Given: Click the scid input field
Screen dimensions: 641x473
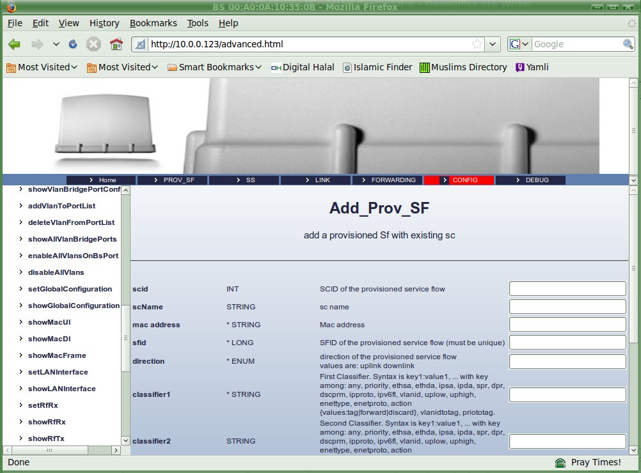Looking at the screenshot, I should (x=567, y=289).
